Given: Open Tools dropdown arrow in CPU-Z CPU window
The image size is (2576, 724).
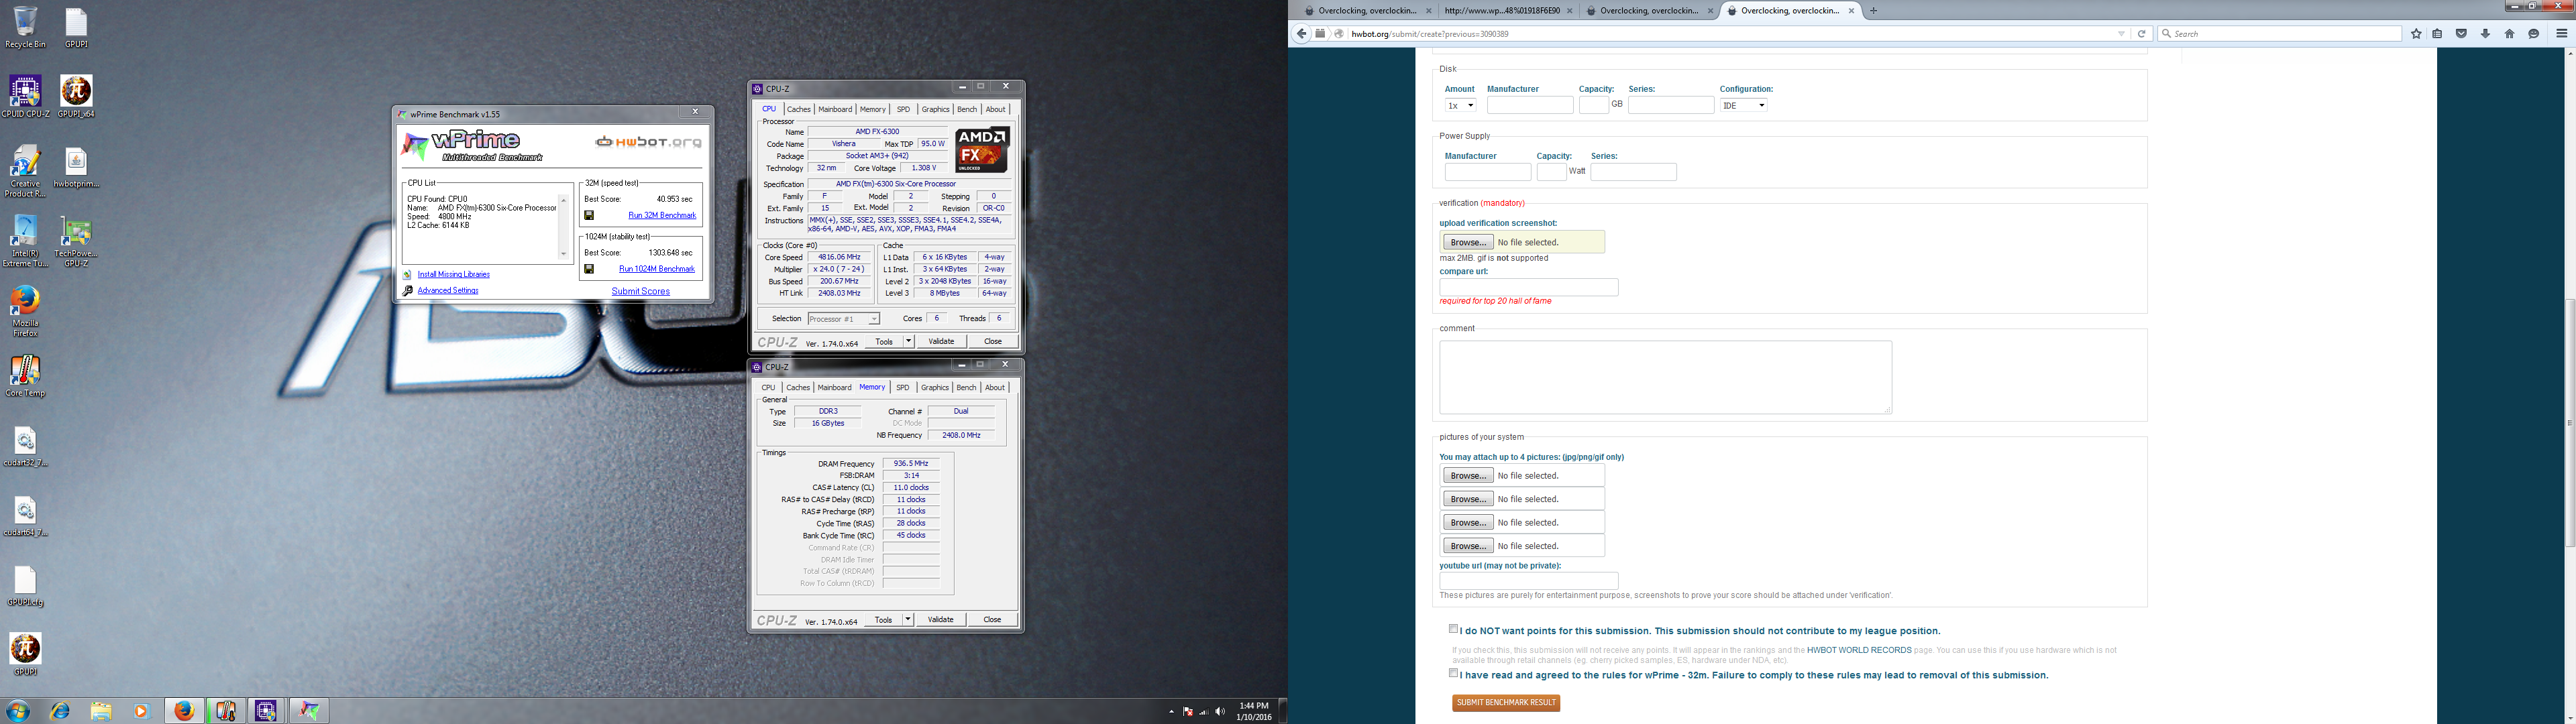Looking at the screenshot, I should pyautogui.click(x=908, y=341).
